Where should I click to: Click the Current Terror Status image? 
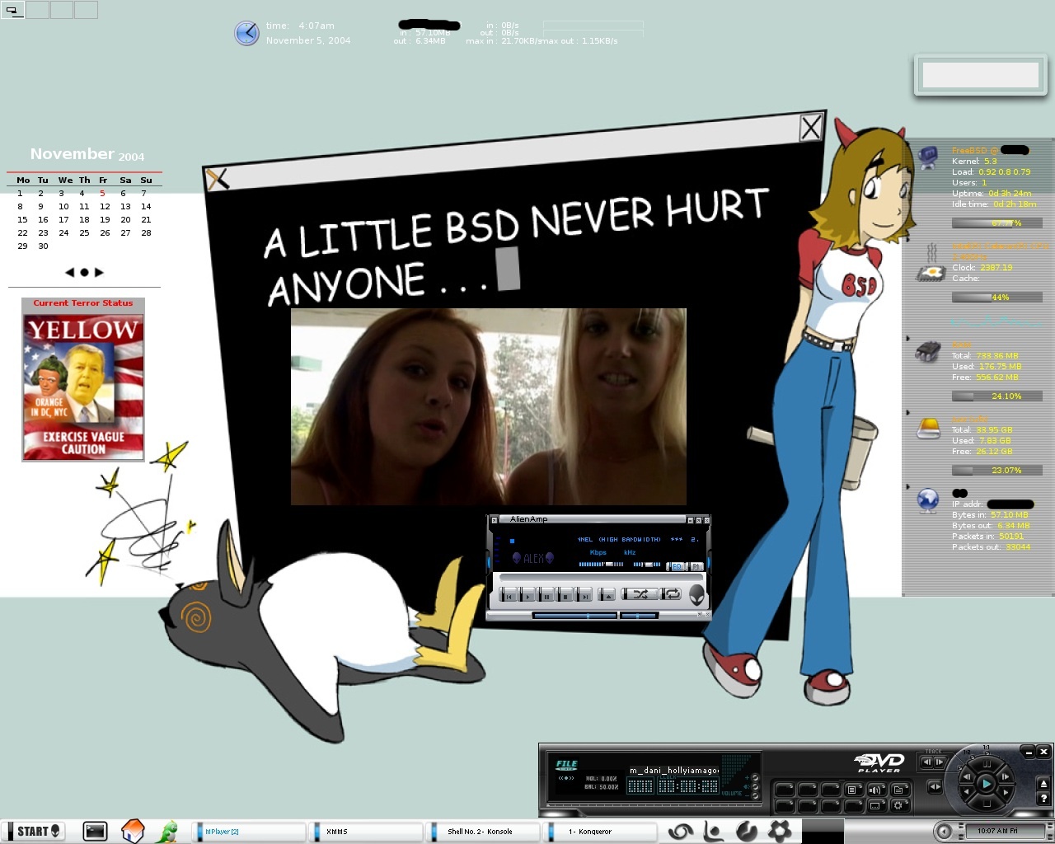(83, 387)
